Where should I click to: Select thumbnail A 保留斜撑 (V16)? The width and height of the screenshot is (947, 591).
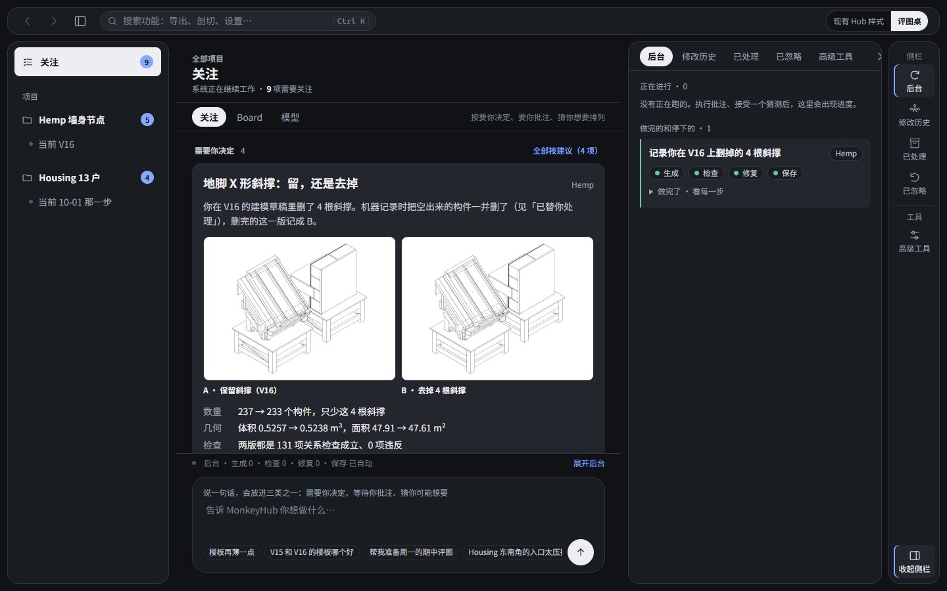click(299, 309)
